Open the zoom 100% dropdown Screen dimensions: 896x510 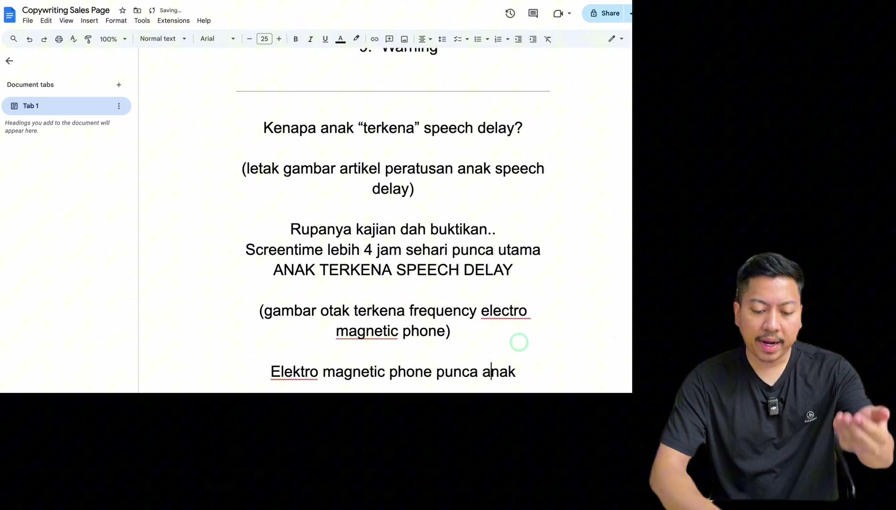[x=113, y=39]
